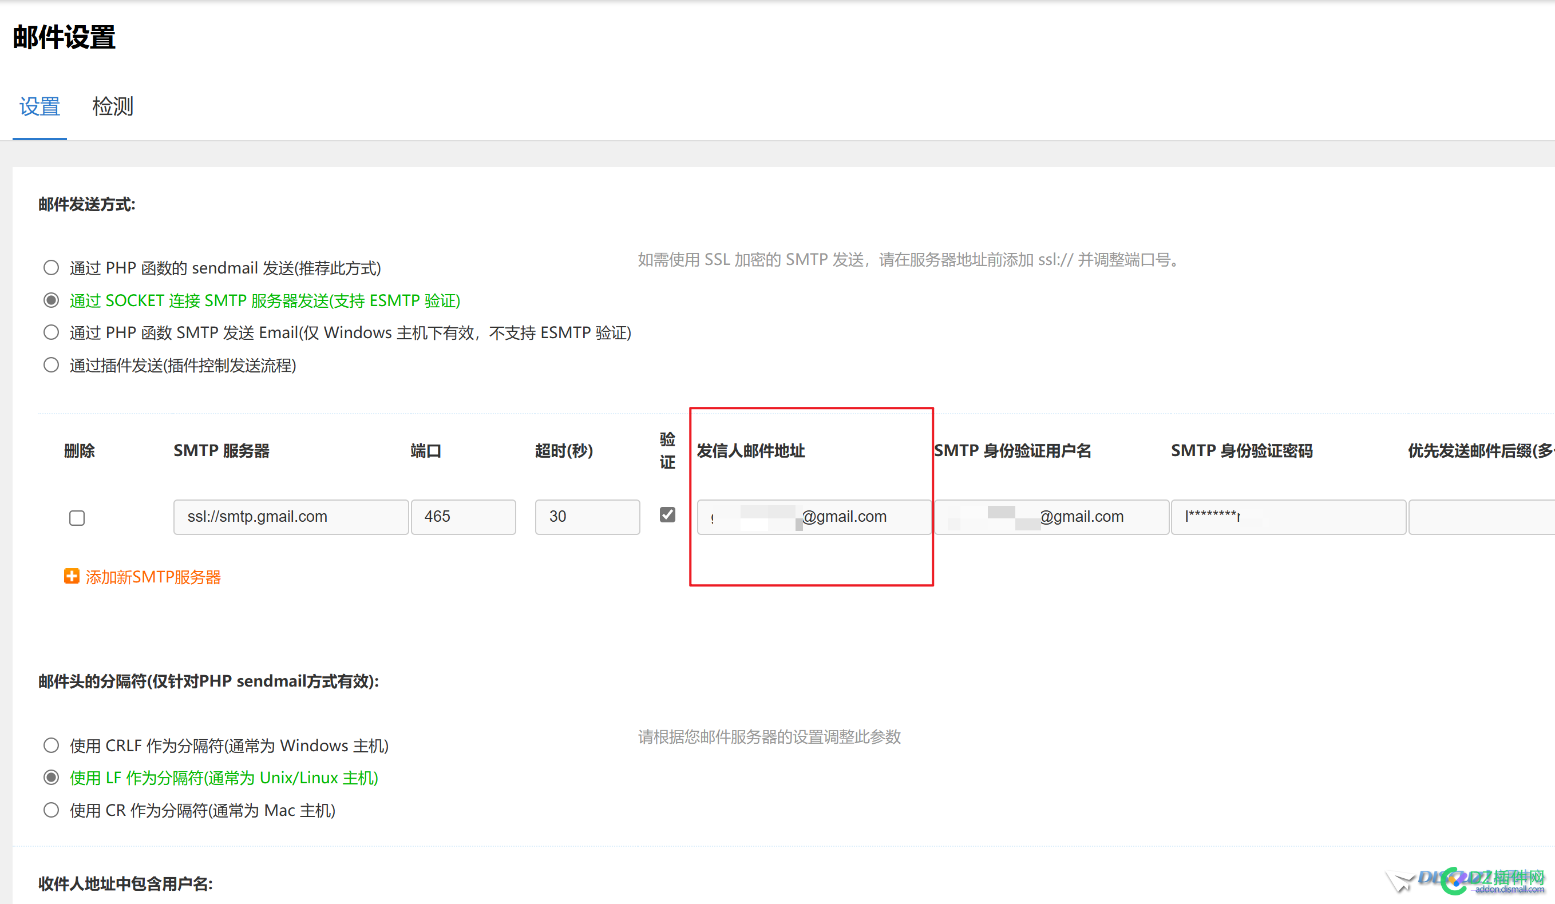The width and height of the screenshot is (1555, 904).
Task: Click the 端口 field showing 465
Action: (464, 517)
